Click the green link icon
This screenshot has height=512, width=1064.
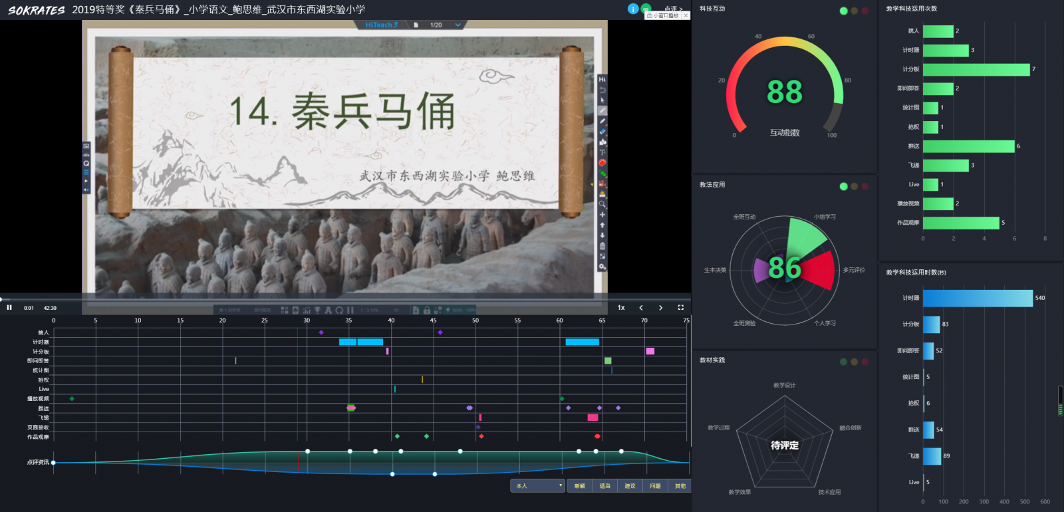[x=646, y=9]
